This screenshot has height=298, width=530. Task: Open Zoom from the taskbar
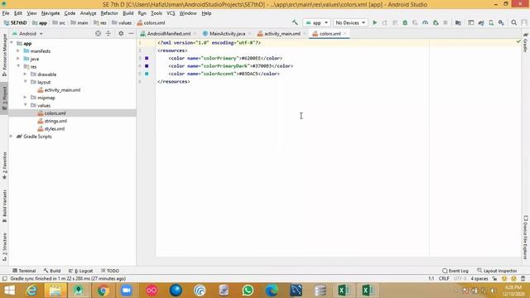pos(127,291)
